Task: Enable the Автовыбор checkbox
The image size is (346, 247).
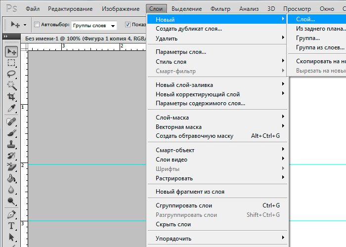Action: point(37,25)
